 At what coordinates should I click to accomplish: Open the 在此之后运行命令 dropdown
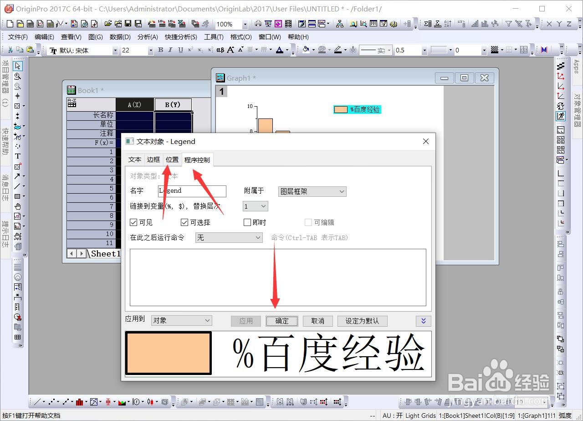point(229,238)
